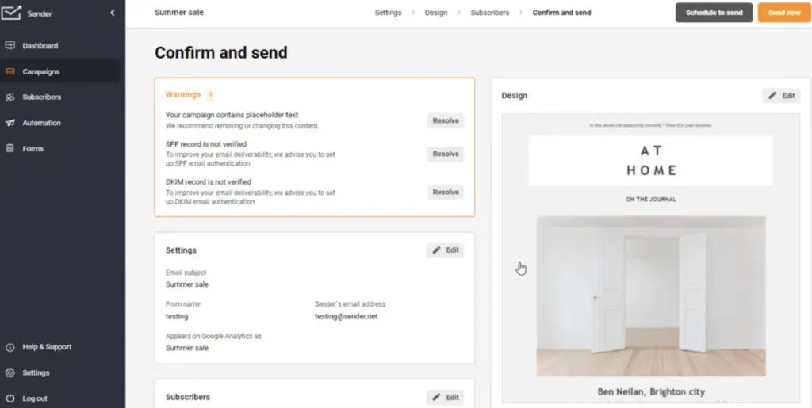Screen dimensions: 812x408
Task: Click the door image in email preview
Action: click(651, 296)
